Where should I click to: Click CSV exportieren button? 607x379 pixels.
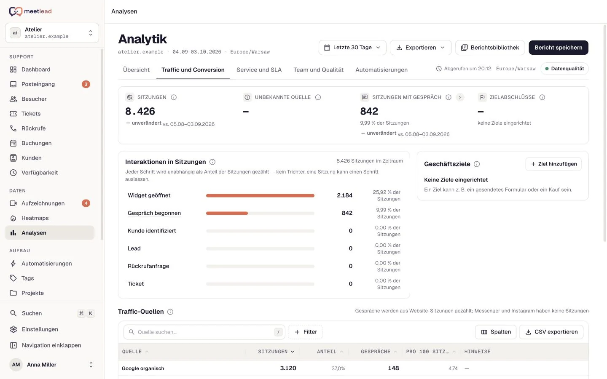[x=551, y=332]
